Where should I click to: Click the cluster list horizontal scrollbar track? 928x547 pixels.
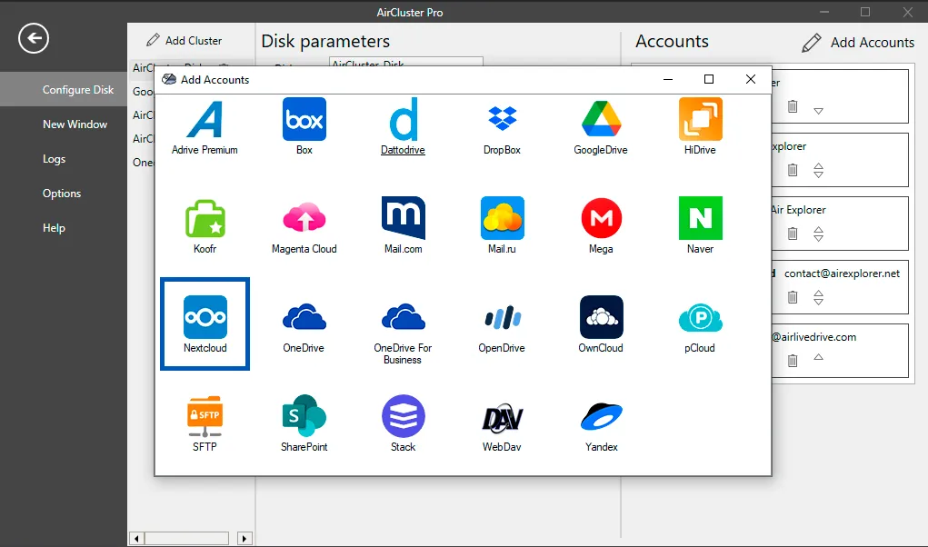pos(187,538)
